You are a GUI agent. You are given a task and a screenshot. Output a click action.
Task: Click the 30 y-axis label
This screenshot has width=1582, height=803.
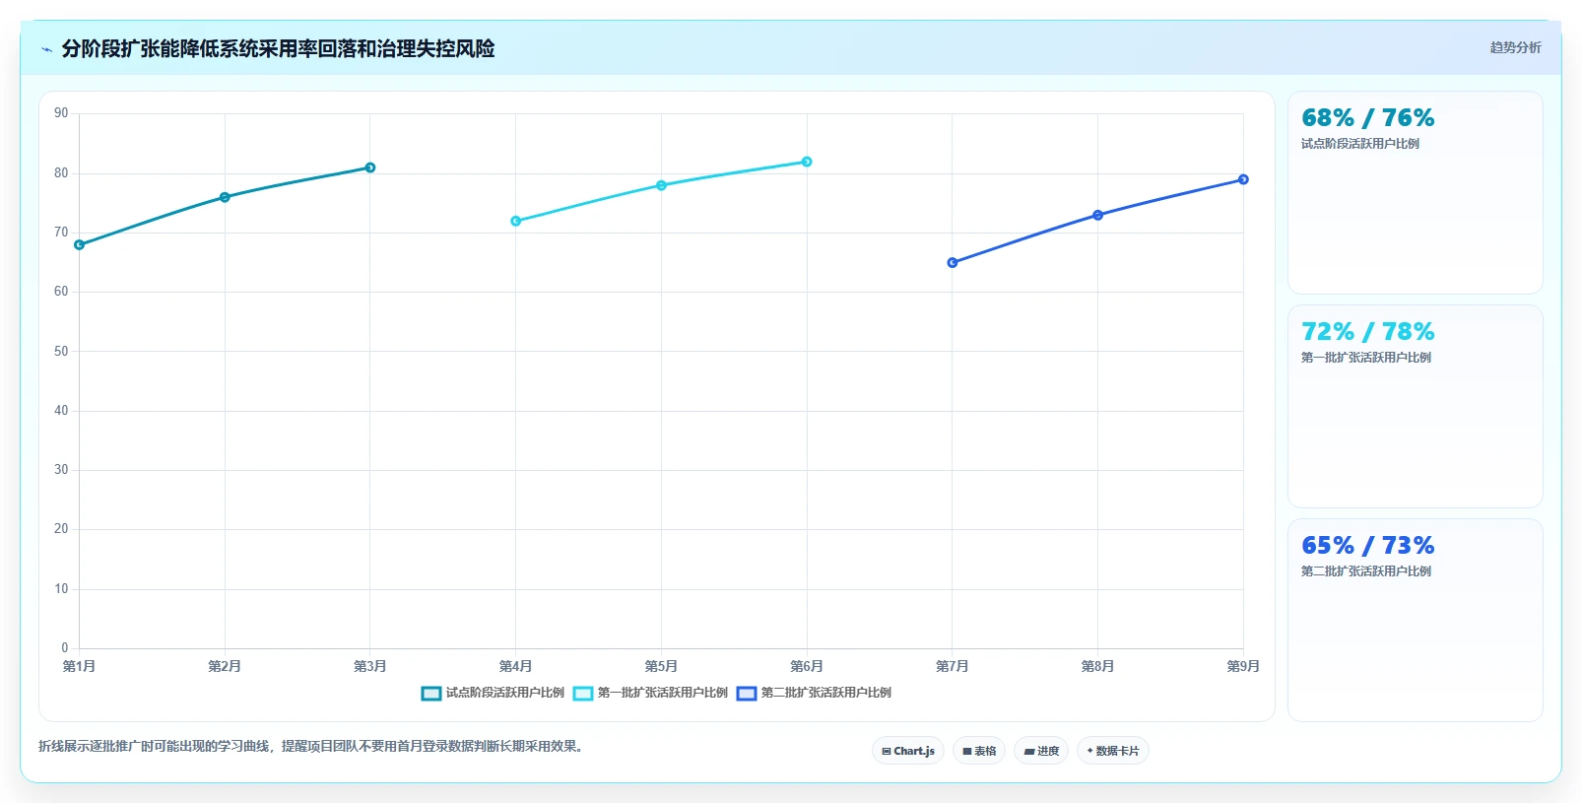point(61,470)
